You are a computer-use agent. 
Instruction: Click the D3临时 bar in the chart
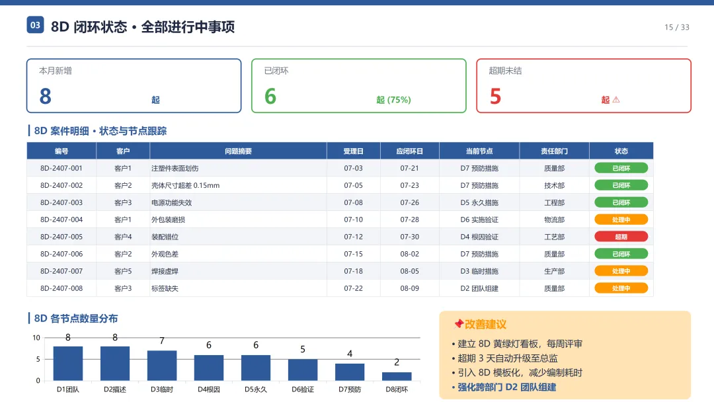(162, 366)
